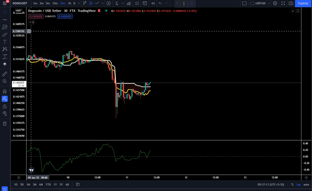The height and width of the screenshot is (191, 312).
Task: Click the DOGEUSDT symbol search
Action: click(20, 3)
